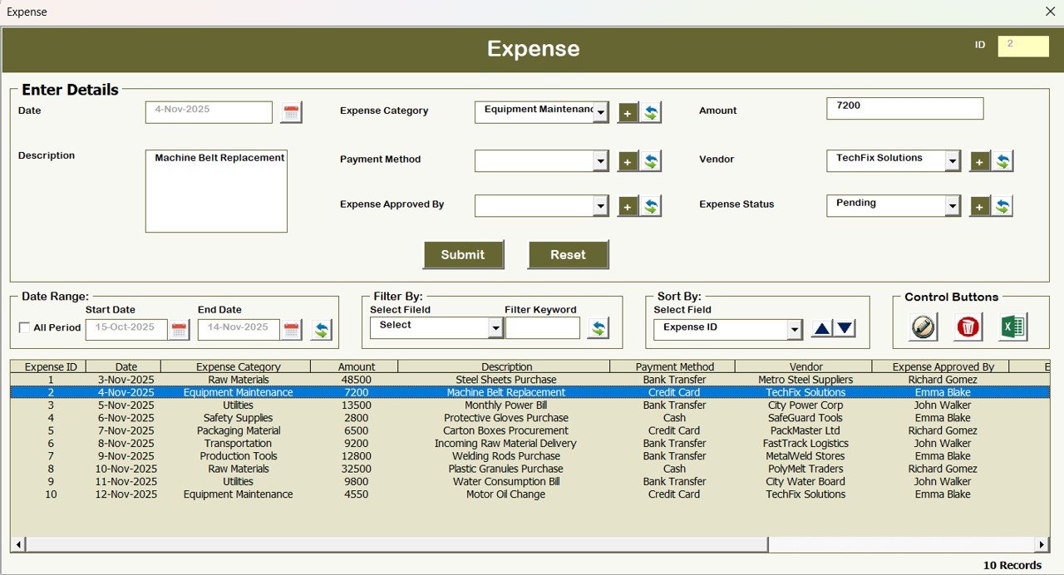Screen dimensions: 1064x575
Task: Add a new Vendor with the plus icon
Action: click(979, 161)
